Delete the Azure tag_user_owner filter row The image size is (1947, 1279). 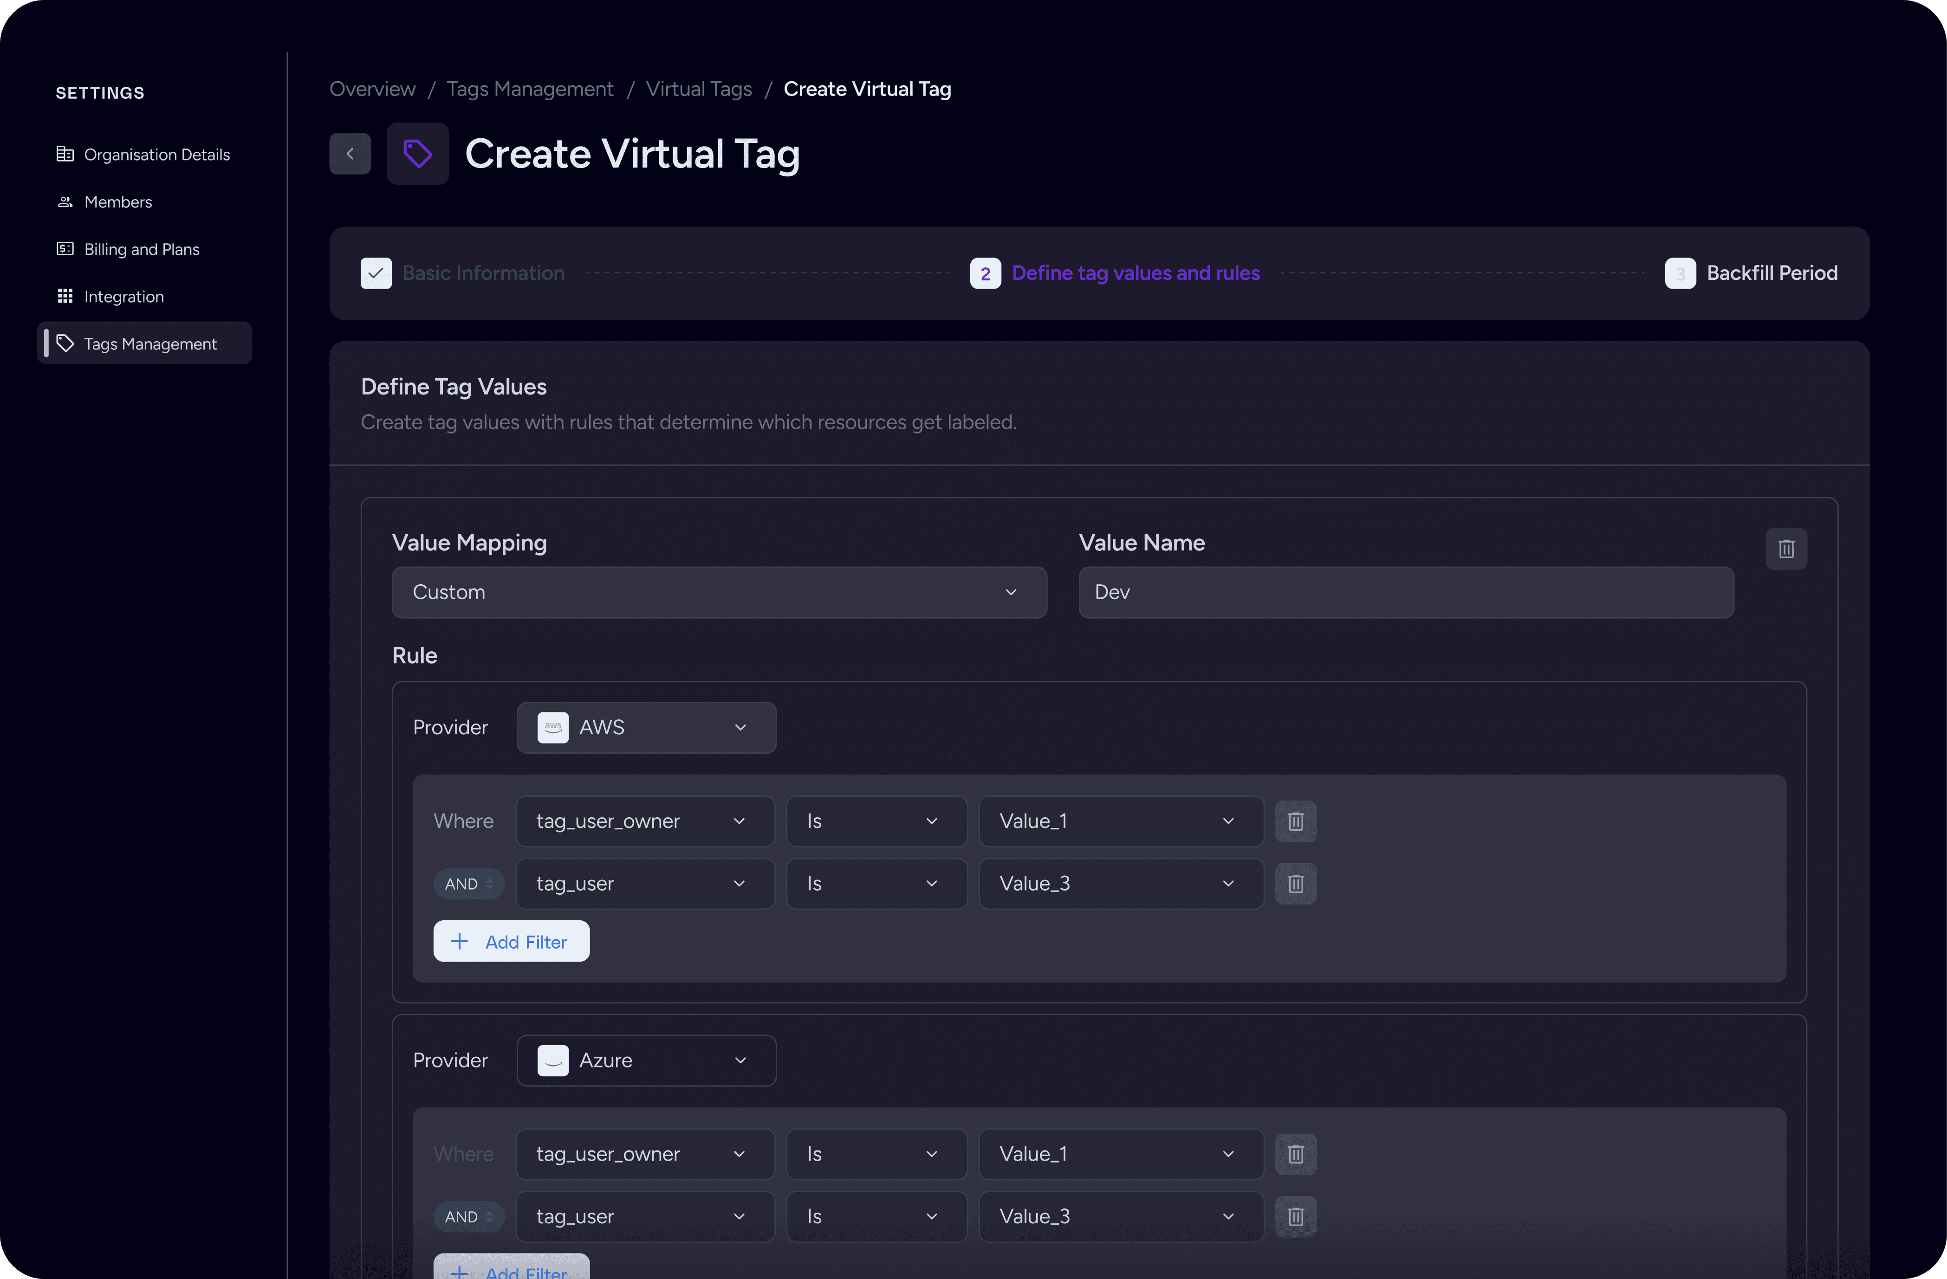[x=1296, y=1154]
